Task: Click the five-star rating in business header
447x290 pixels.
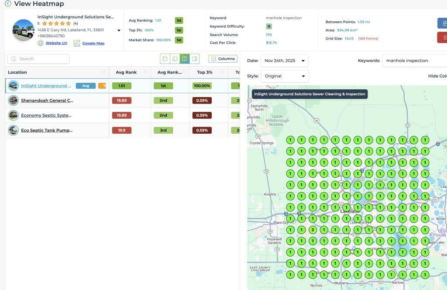Action: (x=56, y=24)
